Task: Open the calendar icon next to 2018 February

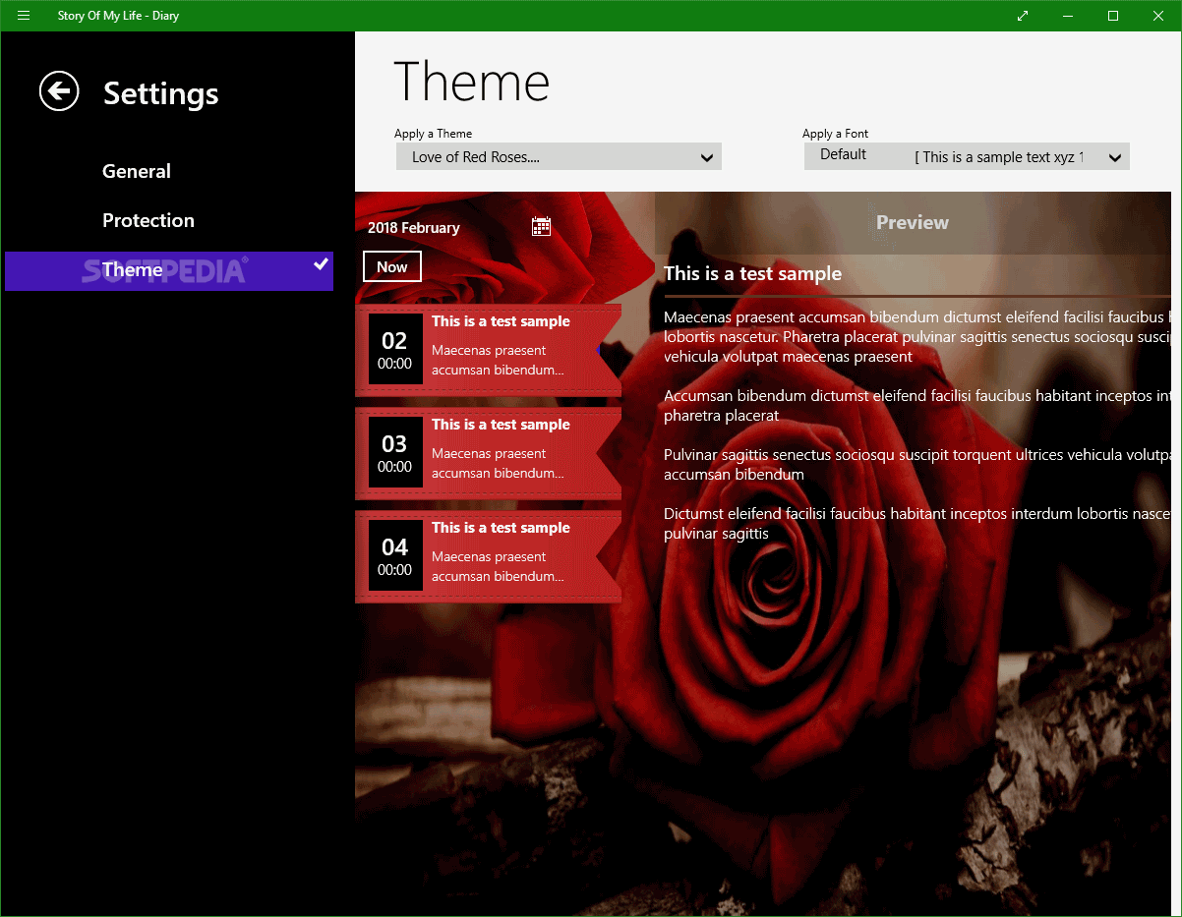Action: pos(541,227)
